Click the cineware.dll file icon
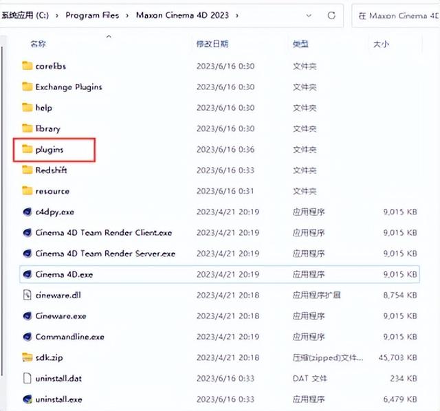This screenshot has height=411, width=440. tap(27, 295)
